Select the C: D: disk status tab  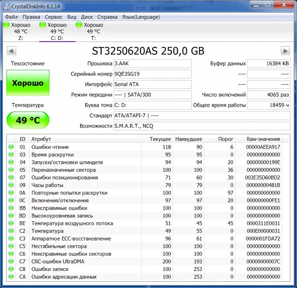pos(57,32)
